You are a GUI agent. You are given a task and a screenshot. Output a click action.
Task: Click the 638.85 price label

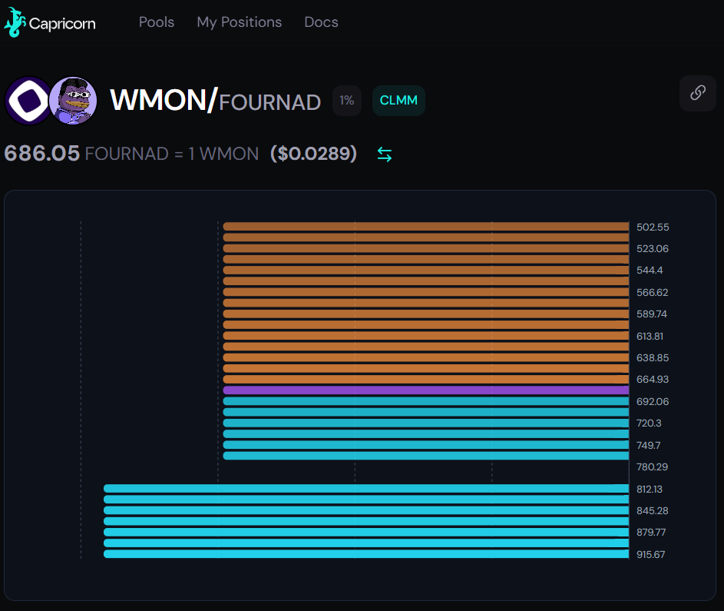tap(653, 357)
